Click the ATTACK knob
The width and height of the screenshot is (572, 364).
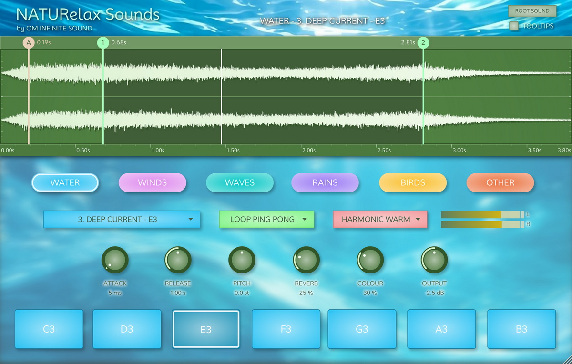(x=115, y=260)
